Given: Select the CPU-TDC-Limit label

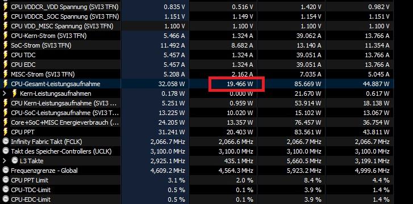Looking at the screenshot, I should click(x=31, y=190).
